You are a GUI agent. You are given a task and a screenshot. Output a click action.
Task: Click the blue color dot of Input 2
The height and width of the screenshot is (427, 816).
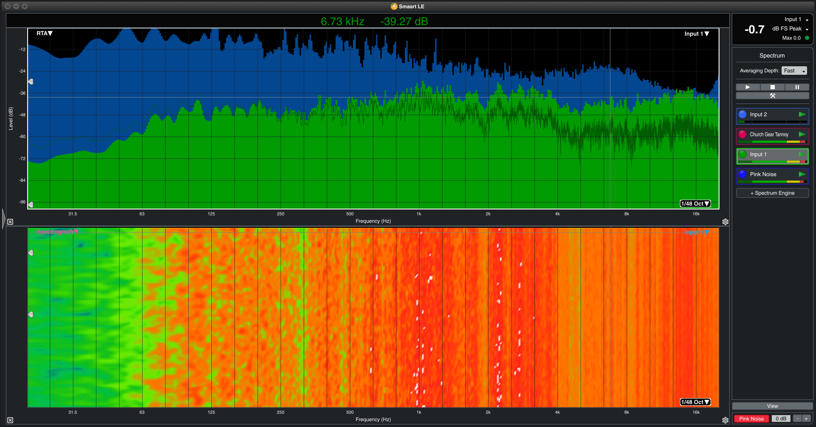click(x=742, y=114)
